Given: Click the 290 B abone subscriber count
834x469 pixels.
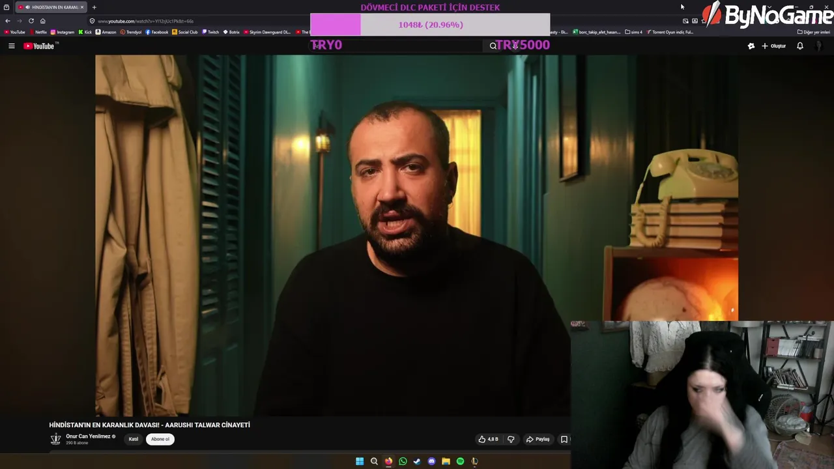Looking at the screenshot, I should 77,443.
